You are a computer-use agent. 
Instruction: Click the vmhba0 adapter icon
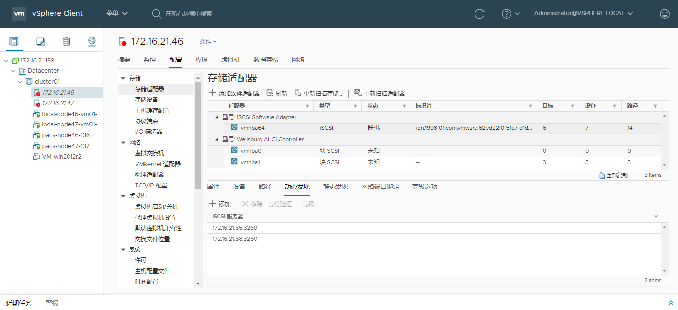tap(234, 150)
